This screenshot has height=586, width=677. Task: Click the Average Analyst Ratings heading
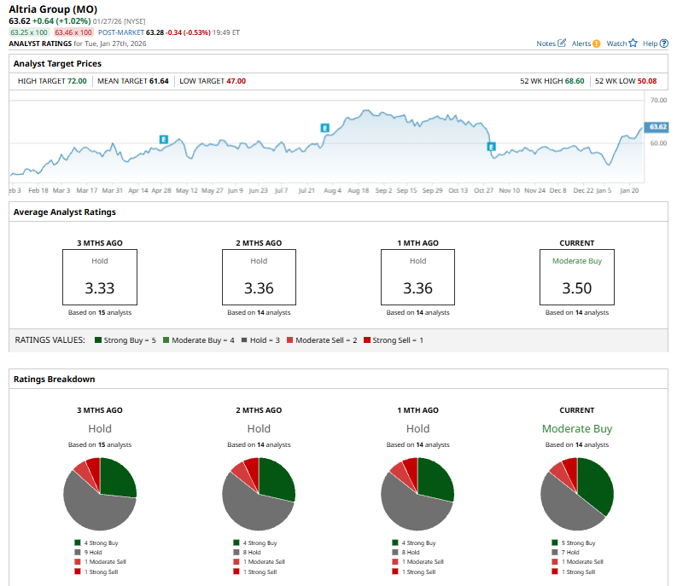tap(65, 212)
